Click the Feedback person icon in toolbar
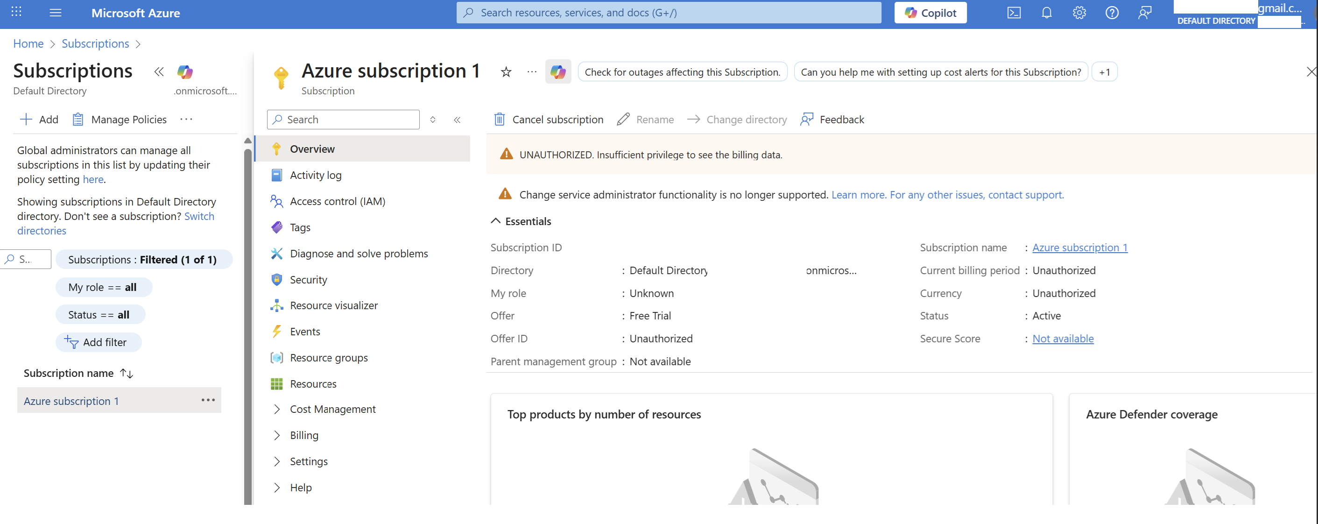The width and height of the screenshot is (1318, 524). tap(806, 119)
